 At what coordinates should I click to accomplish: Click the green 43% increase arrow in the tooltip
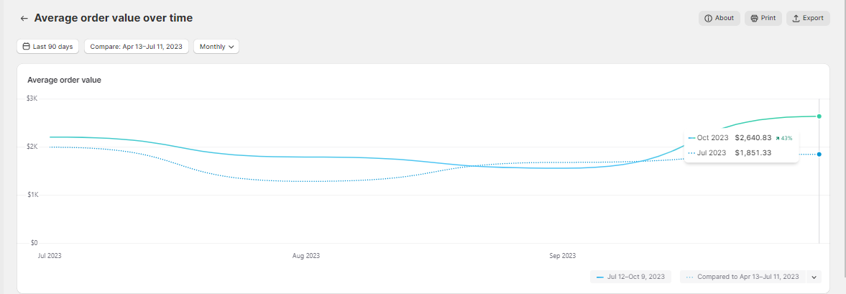pyautogui.click(x=778, y=138)
